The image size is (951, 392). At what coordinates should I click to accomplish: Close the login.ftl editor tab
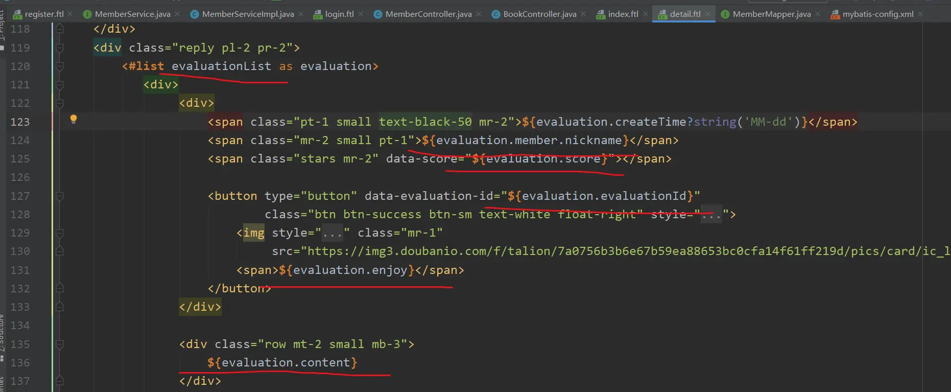click(361, 14)
